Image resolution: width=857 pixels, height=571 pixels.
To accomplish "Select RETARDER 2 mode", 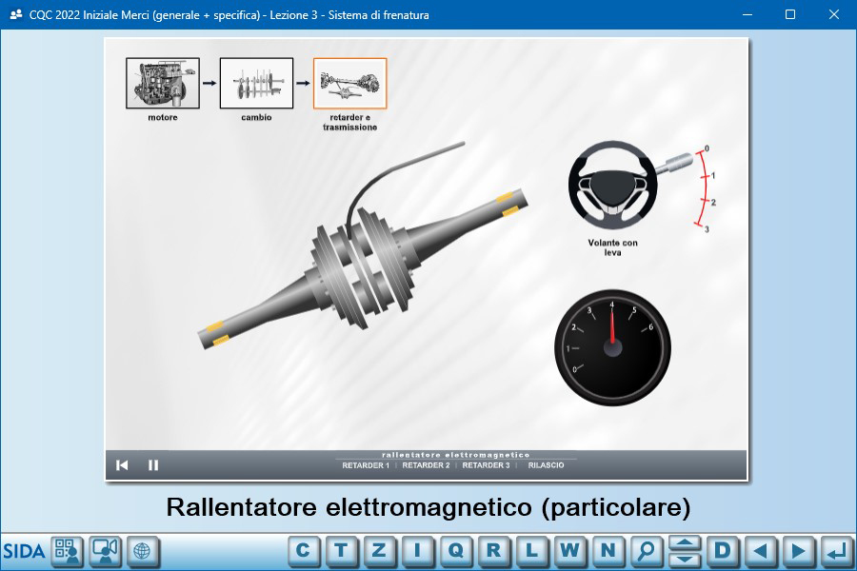I will point(426,465).
